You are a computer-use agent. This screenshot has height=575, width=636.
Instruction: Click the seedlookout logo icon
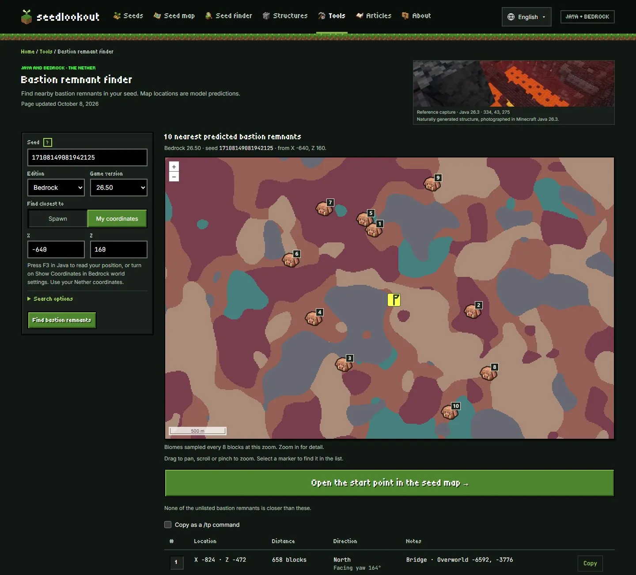point(26,17)
